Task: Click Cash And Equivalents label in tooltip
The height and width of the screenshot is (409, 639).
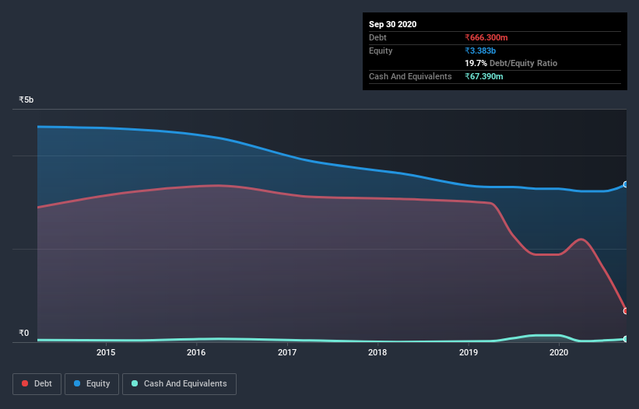Action: click(x=410, y=76)
